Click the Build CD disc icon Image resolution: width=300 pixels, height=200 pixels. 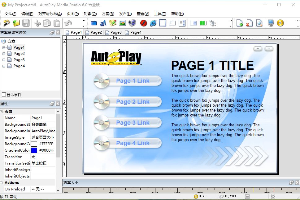coord(280,23)
